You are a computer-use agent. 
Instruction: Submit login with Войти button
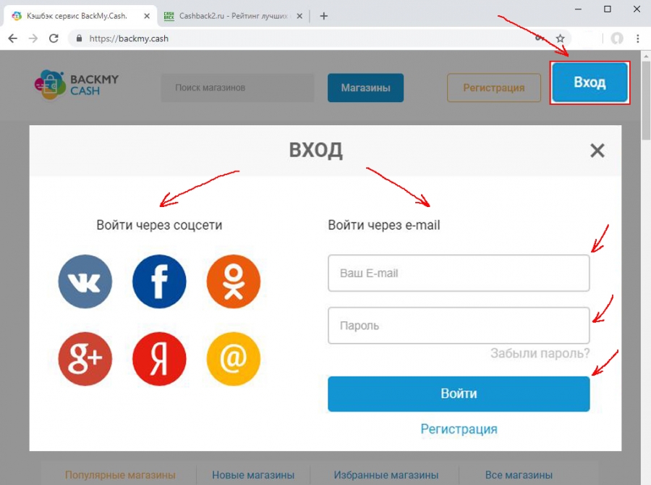tap(459, 394)
